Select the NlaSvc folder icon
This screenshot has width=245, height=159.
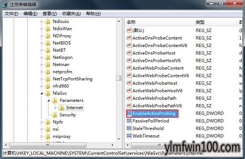coord(48,93)
